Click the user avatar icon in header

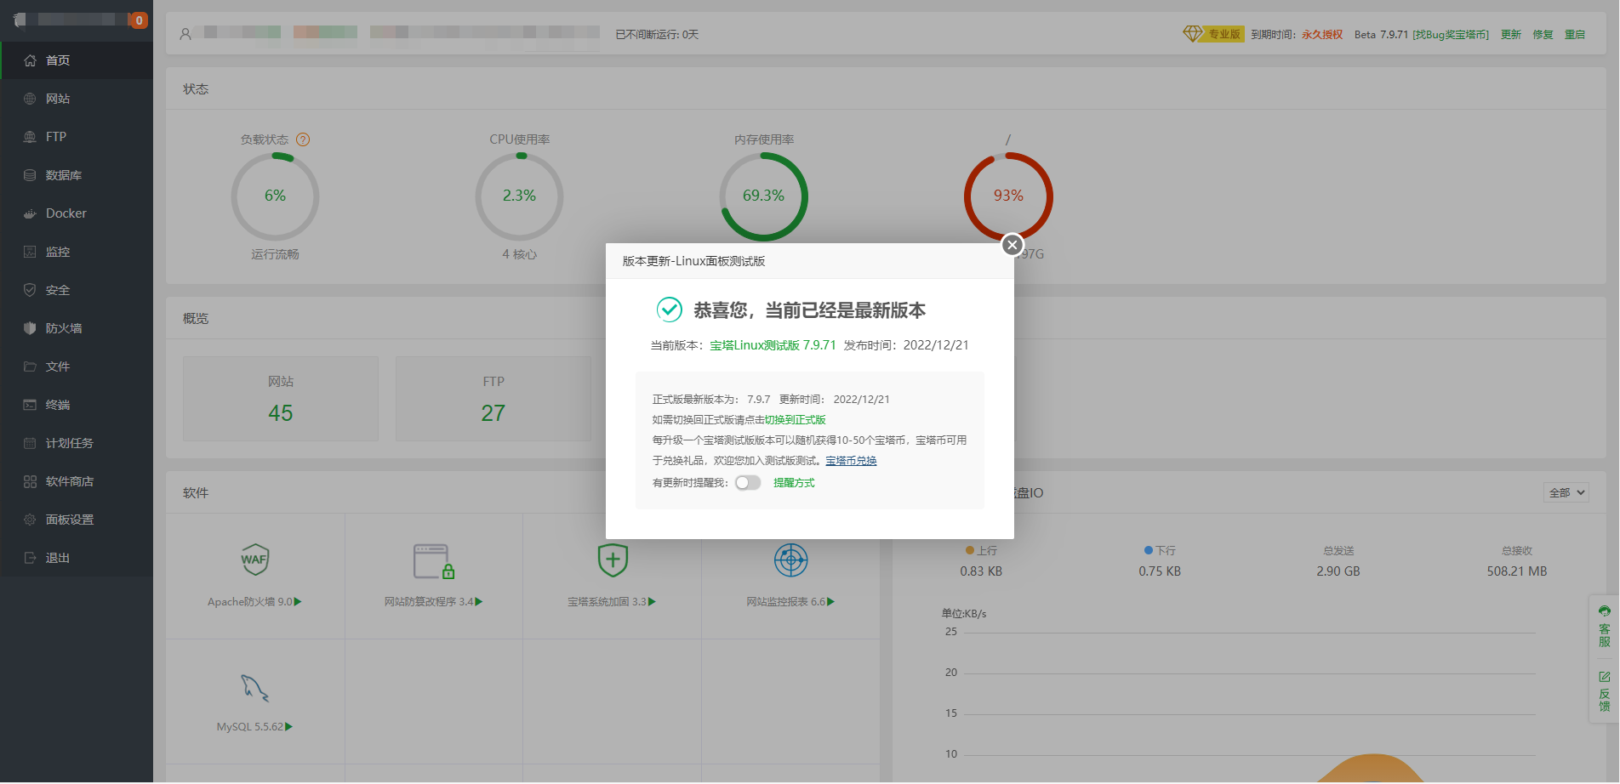[185, 34]
